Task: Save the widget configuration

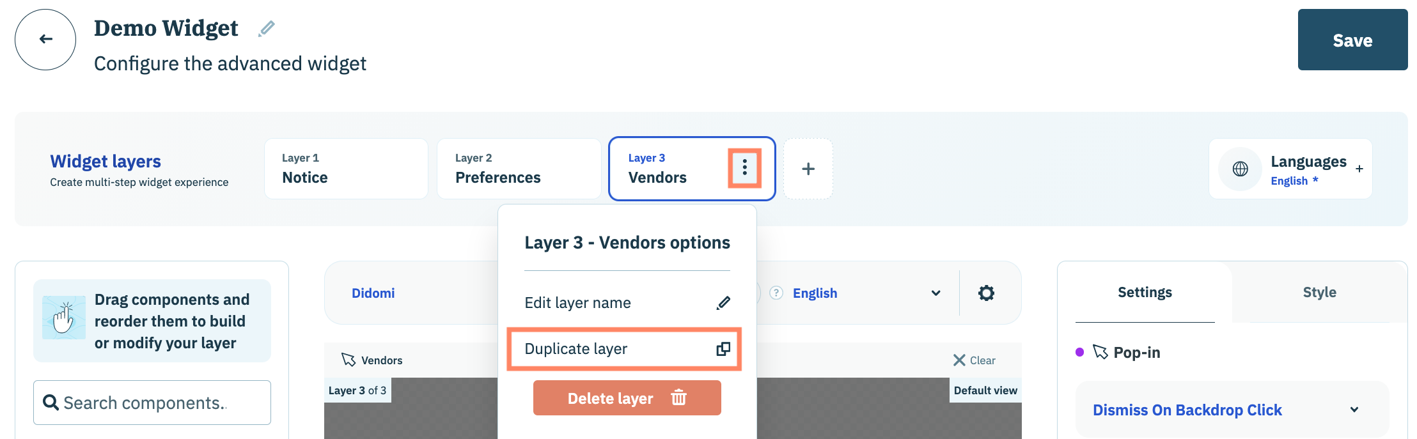Action: pyautogui.click(x=1352, y=40)
